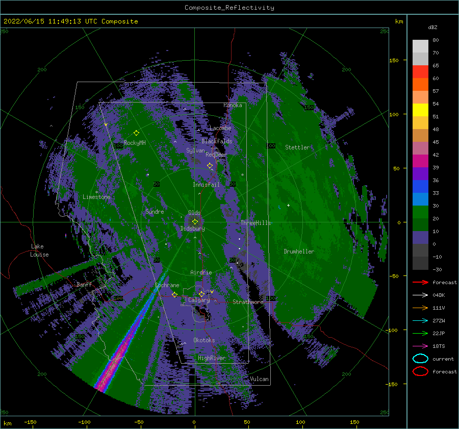This screenshot has height=429, width=459.
Task: Click the HighRiver city label
Action: coord(211,358)
